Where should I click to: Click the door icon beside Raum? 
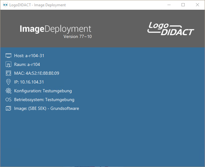[x=8, y=64]
